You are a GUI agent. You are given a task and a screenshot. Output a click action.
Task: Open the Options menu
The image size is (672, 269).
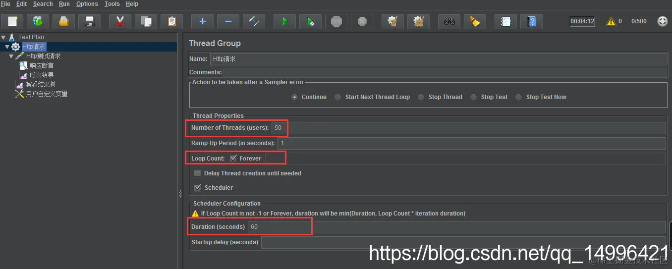tap(87, 4)
